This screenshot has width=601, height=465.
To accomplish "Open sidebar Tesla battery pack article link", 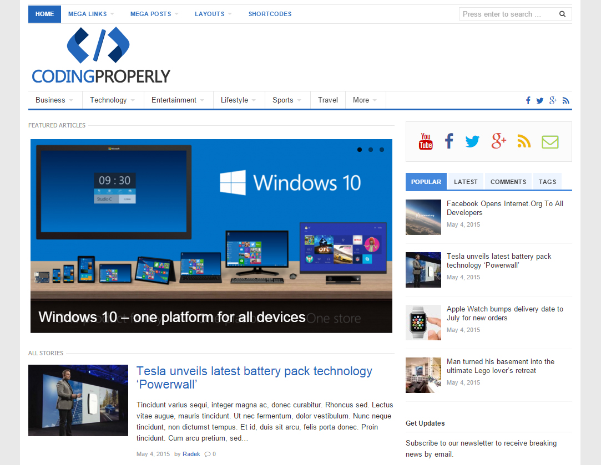I will [499, 260].
